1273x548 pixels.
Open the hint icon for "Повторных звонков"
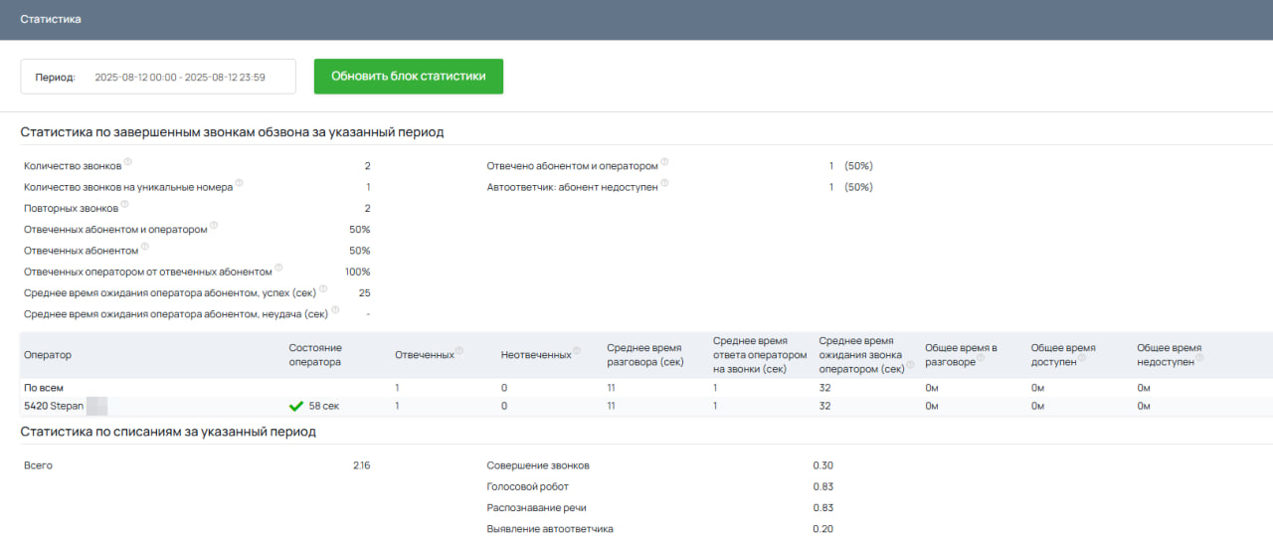point(125,204)
